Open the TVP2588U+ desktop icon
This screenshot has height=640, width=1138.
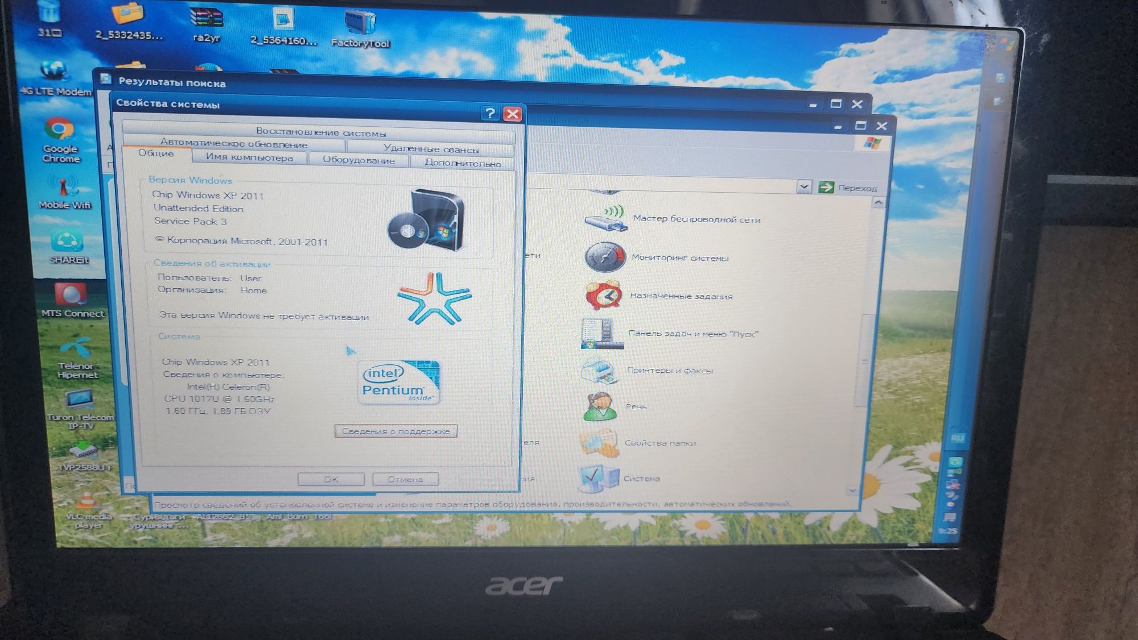85,457
